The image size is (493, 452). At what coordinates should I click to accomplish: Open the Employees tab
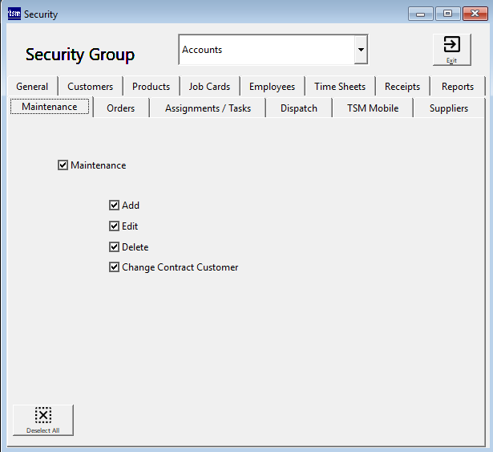point(272,87)
